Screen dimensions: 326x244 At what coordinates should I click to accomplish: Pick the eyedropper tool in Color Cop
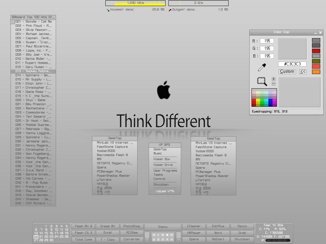point(262,67)
